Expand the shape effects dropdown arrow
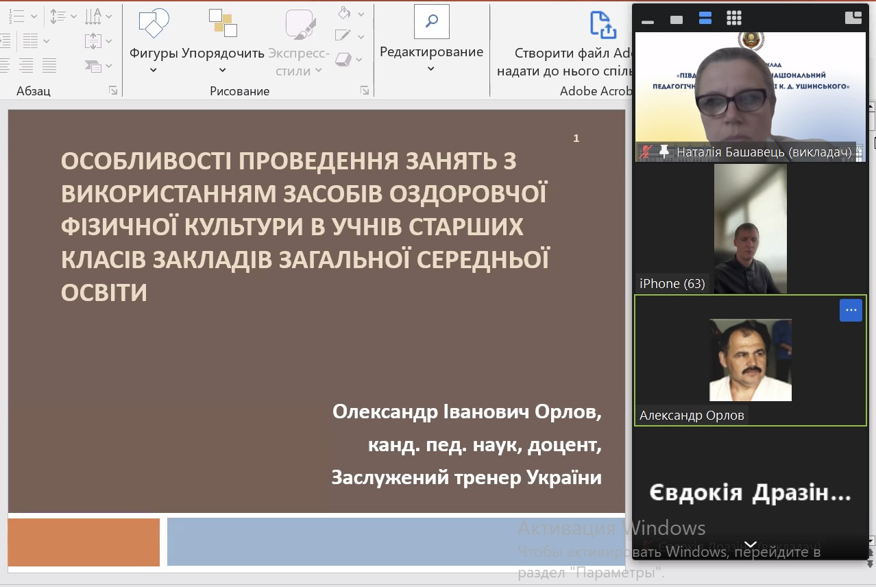This screenshot has height=587, width=876. 358,60
